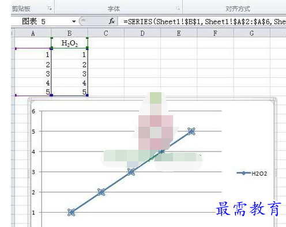Click the 对齐方式 ribbon group label

pyautogui.click(x=238, y=9)
